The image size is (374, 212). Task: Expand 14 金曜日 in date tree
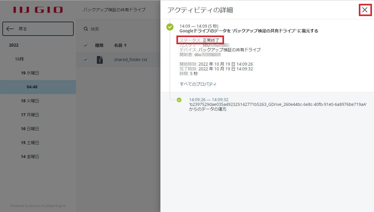tap(30, 157)
